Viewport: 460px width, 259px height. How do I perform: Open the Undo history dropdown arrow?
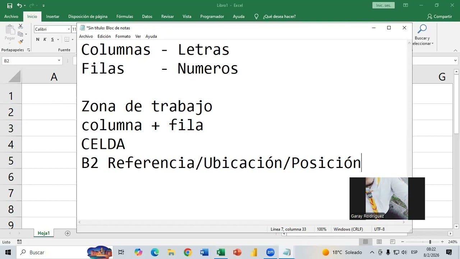(24, 6)
